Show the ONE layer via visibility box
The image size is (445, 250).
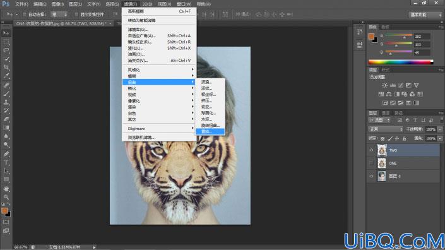371,163
